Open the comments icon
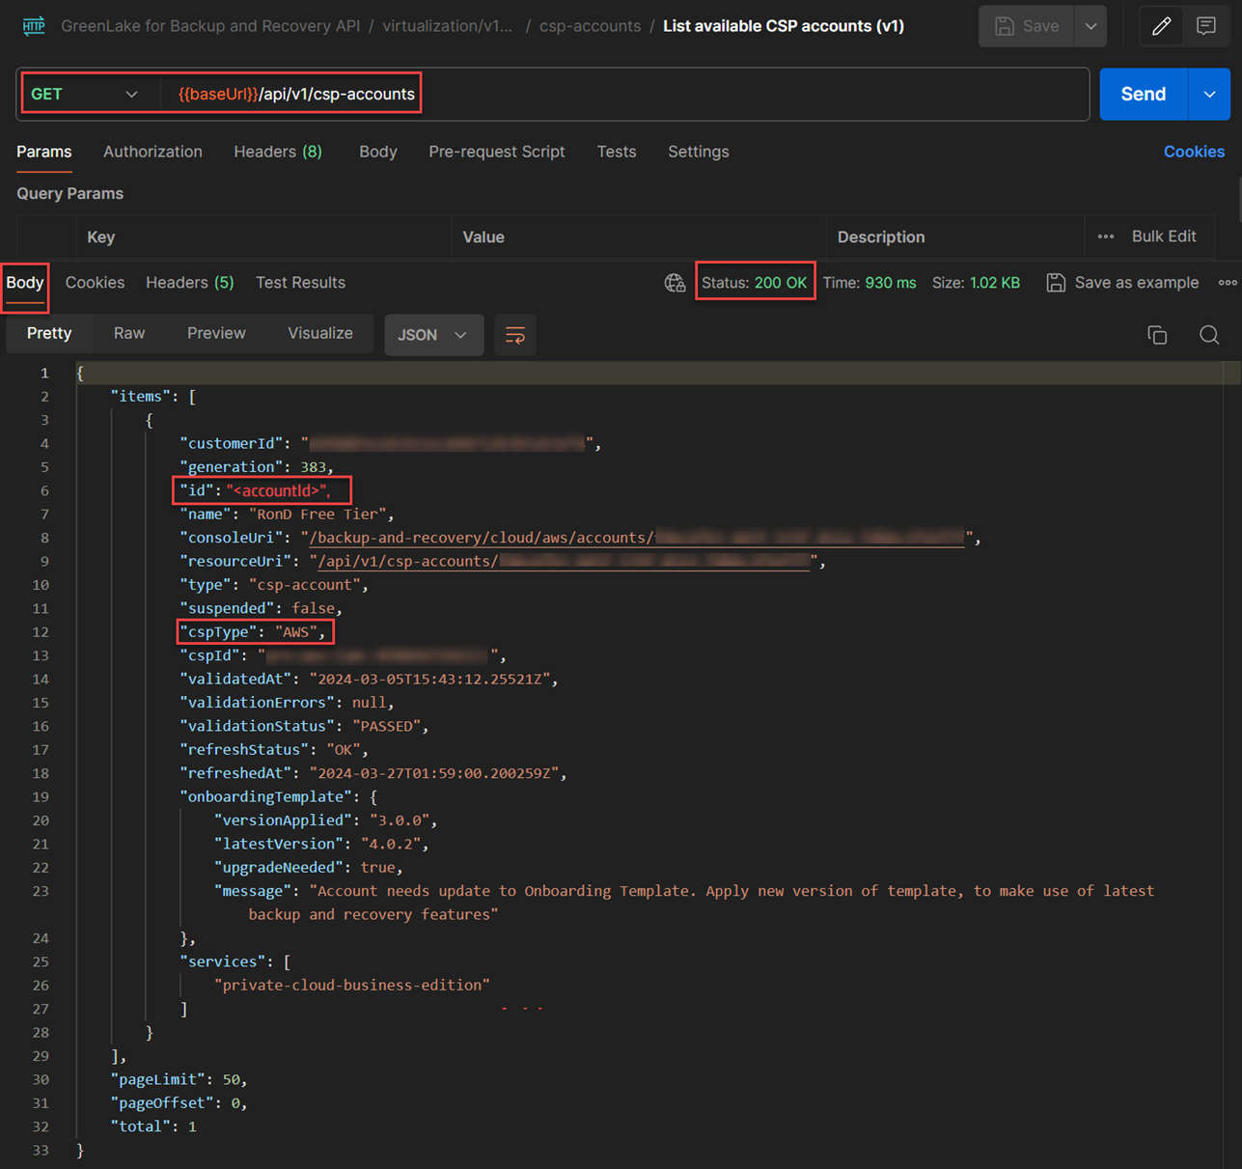1242x1169 pixels. [x=1206, y=26]
